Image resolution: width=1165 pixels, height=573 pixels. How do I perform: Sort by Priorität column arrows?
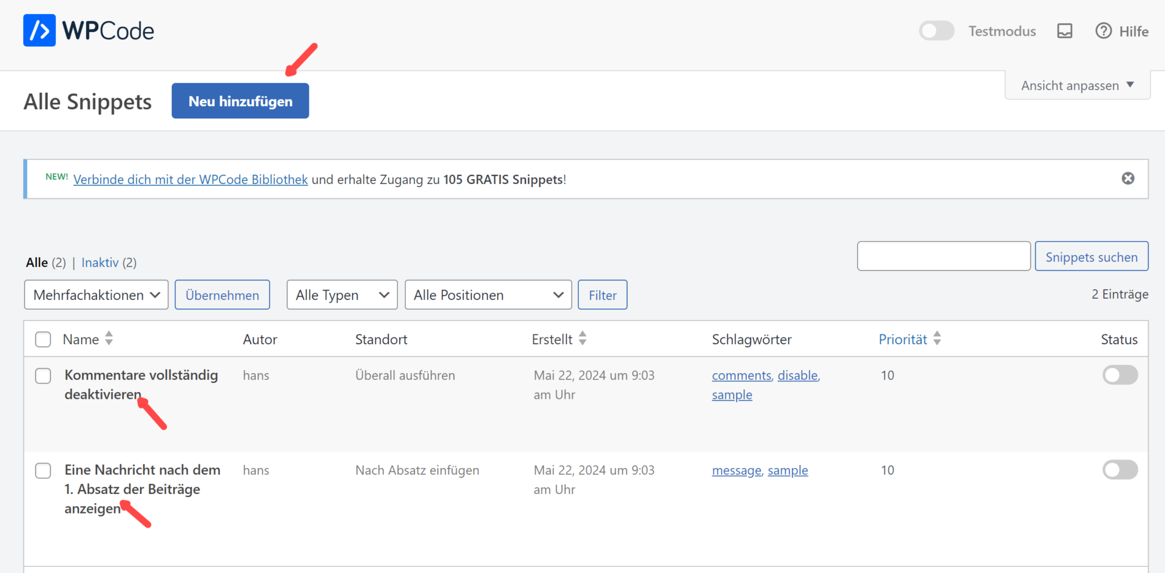[937, 339]
